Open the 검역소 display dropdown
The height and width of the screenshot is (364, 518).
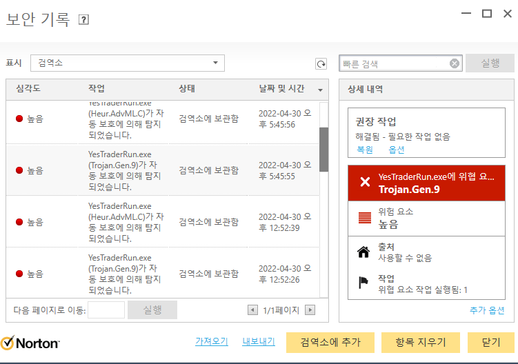(130, 63)
